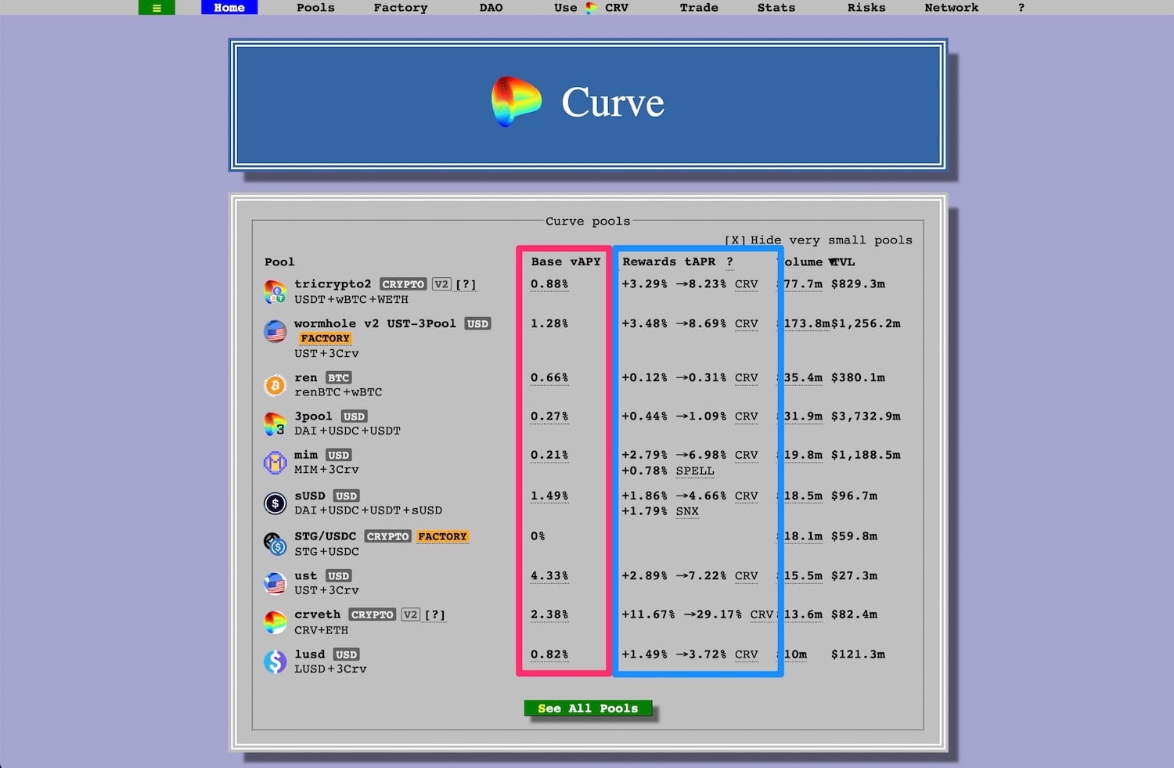
Task: Open the Home menu item
Action: click(x=229, y=8)
